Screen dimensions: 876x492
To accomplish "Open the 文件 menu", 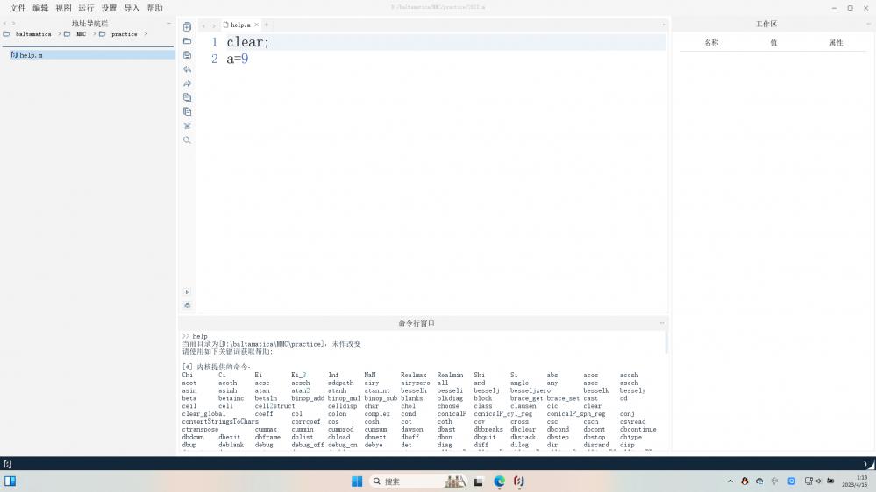I will [x=18, y=8].
